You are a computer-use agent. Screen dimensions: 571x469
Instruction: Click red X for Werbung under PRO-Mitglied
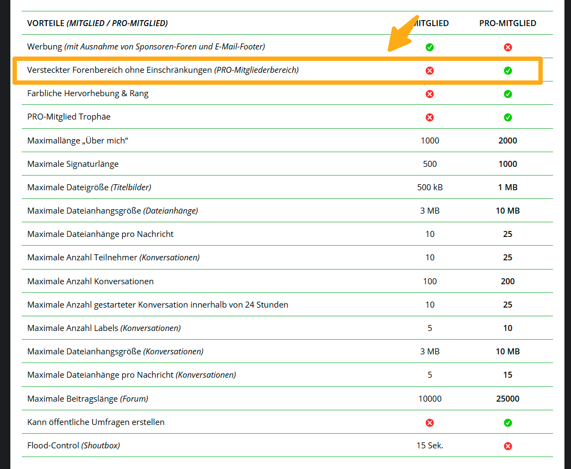(508, 47)
